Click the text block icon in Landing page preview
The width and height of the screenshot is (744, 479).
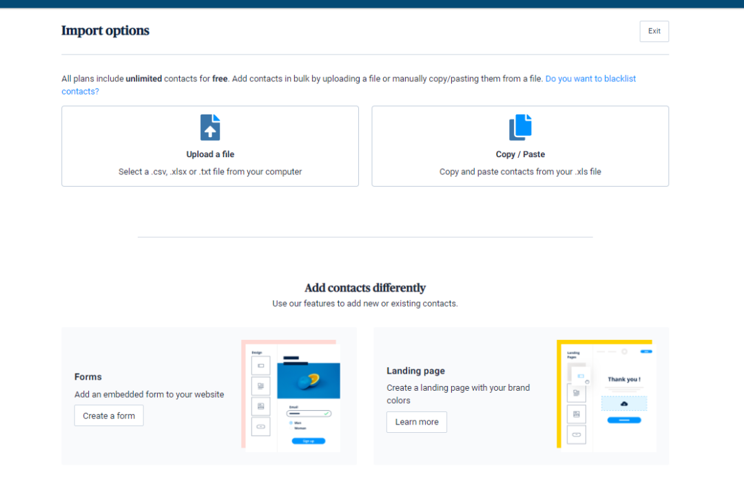(x=576, y=394)
